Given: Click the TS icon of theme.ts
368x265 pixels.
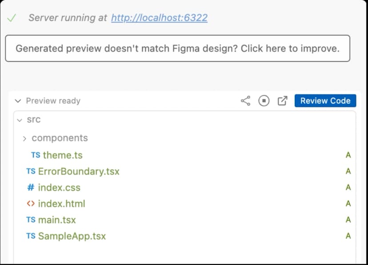Looking at the screenshot, I should [x=36, y=155].
